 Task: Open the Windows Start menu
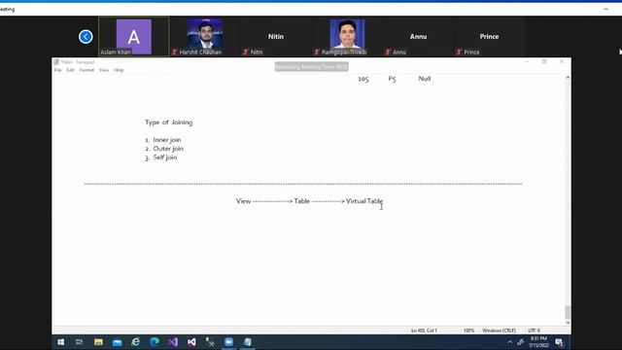click(x=60, y=342)
